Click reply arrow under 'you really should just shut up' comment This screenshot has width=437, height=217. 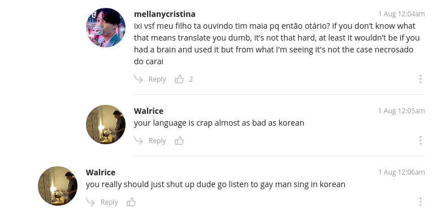coord(90,202)
